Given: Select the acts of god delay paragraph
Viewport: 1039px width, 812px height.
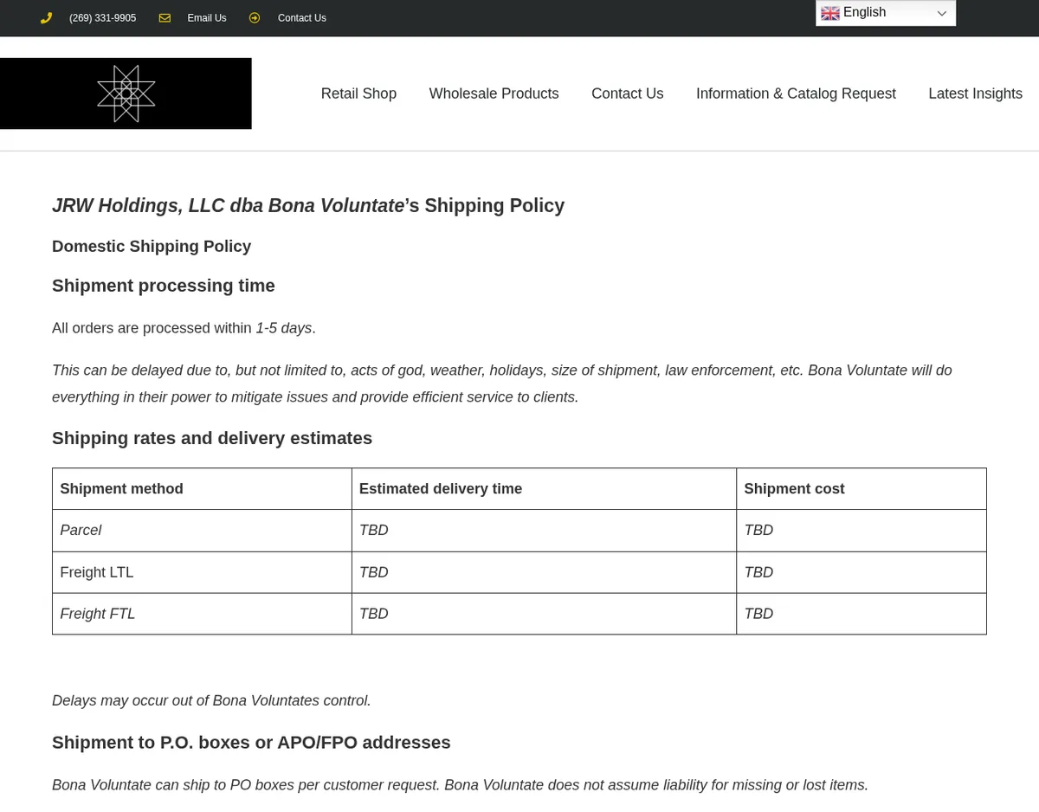Looking at the screenshot, I should click(502, 383).
